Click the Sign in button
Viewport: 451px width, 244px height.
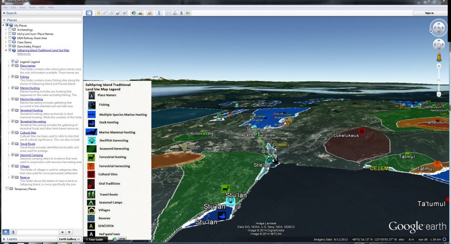(x=429, y=13)
